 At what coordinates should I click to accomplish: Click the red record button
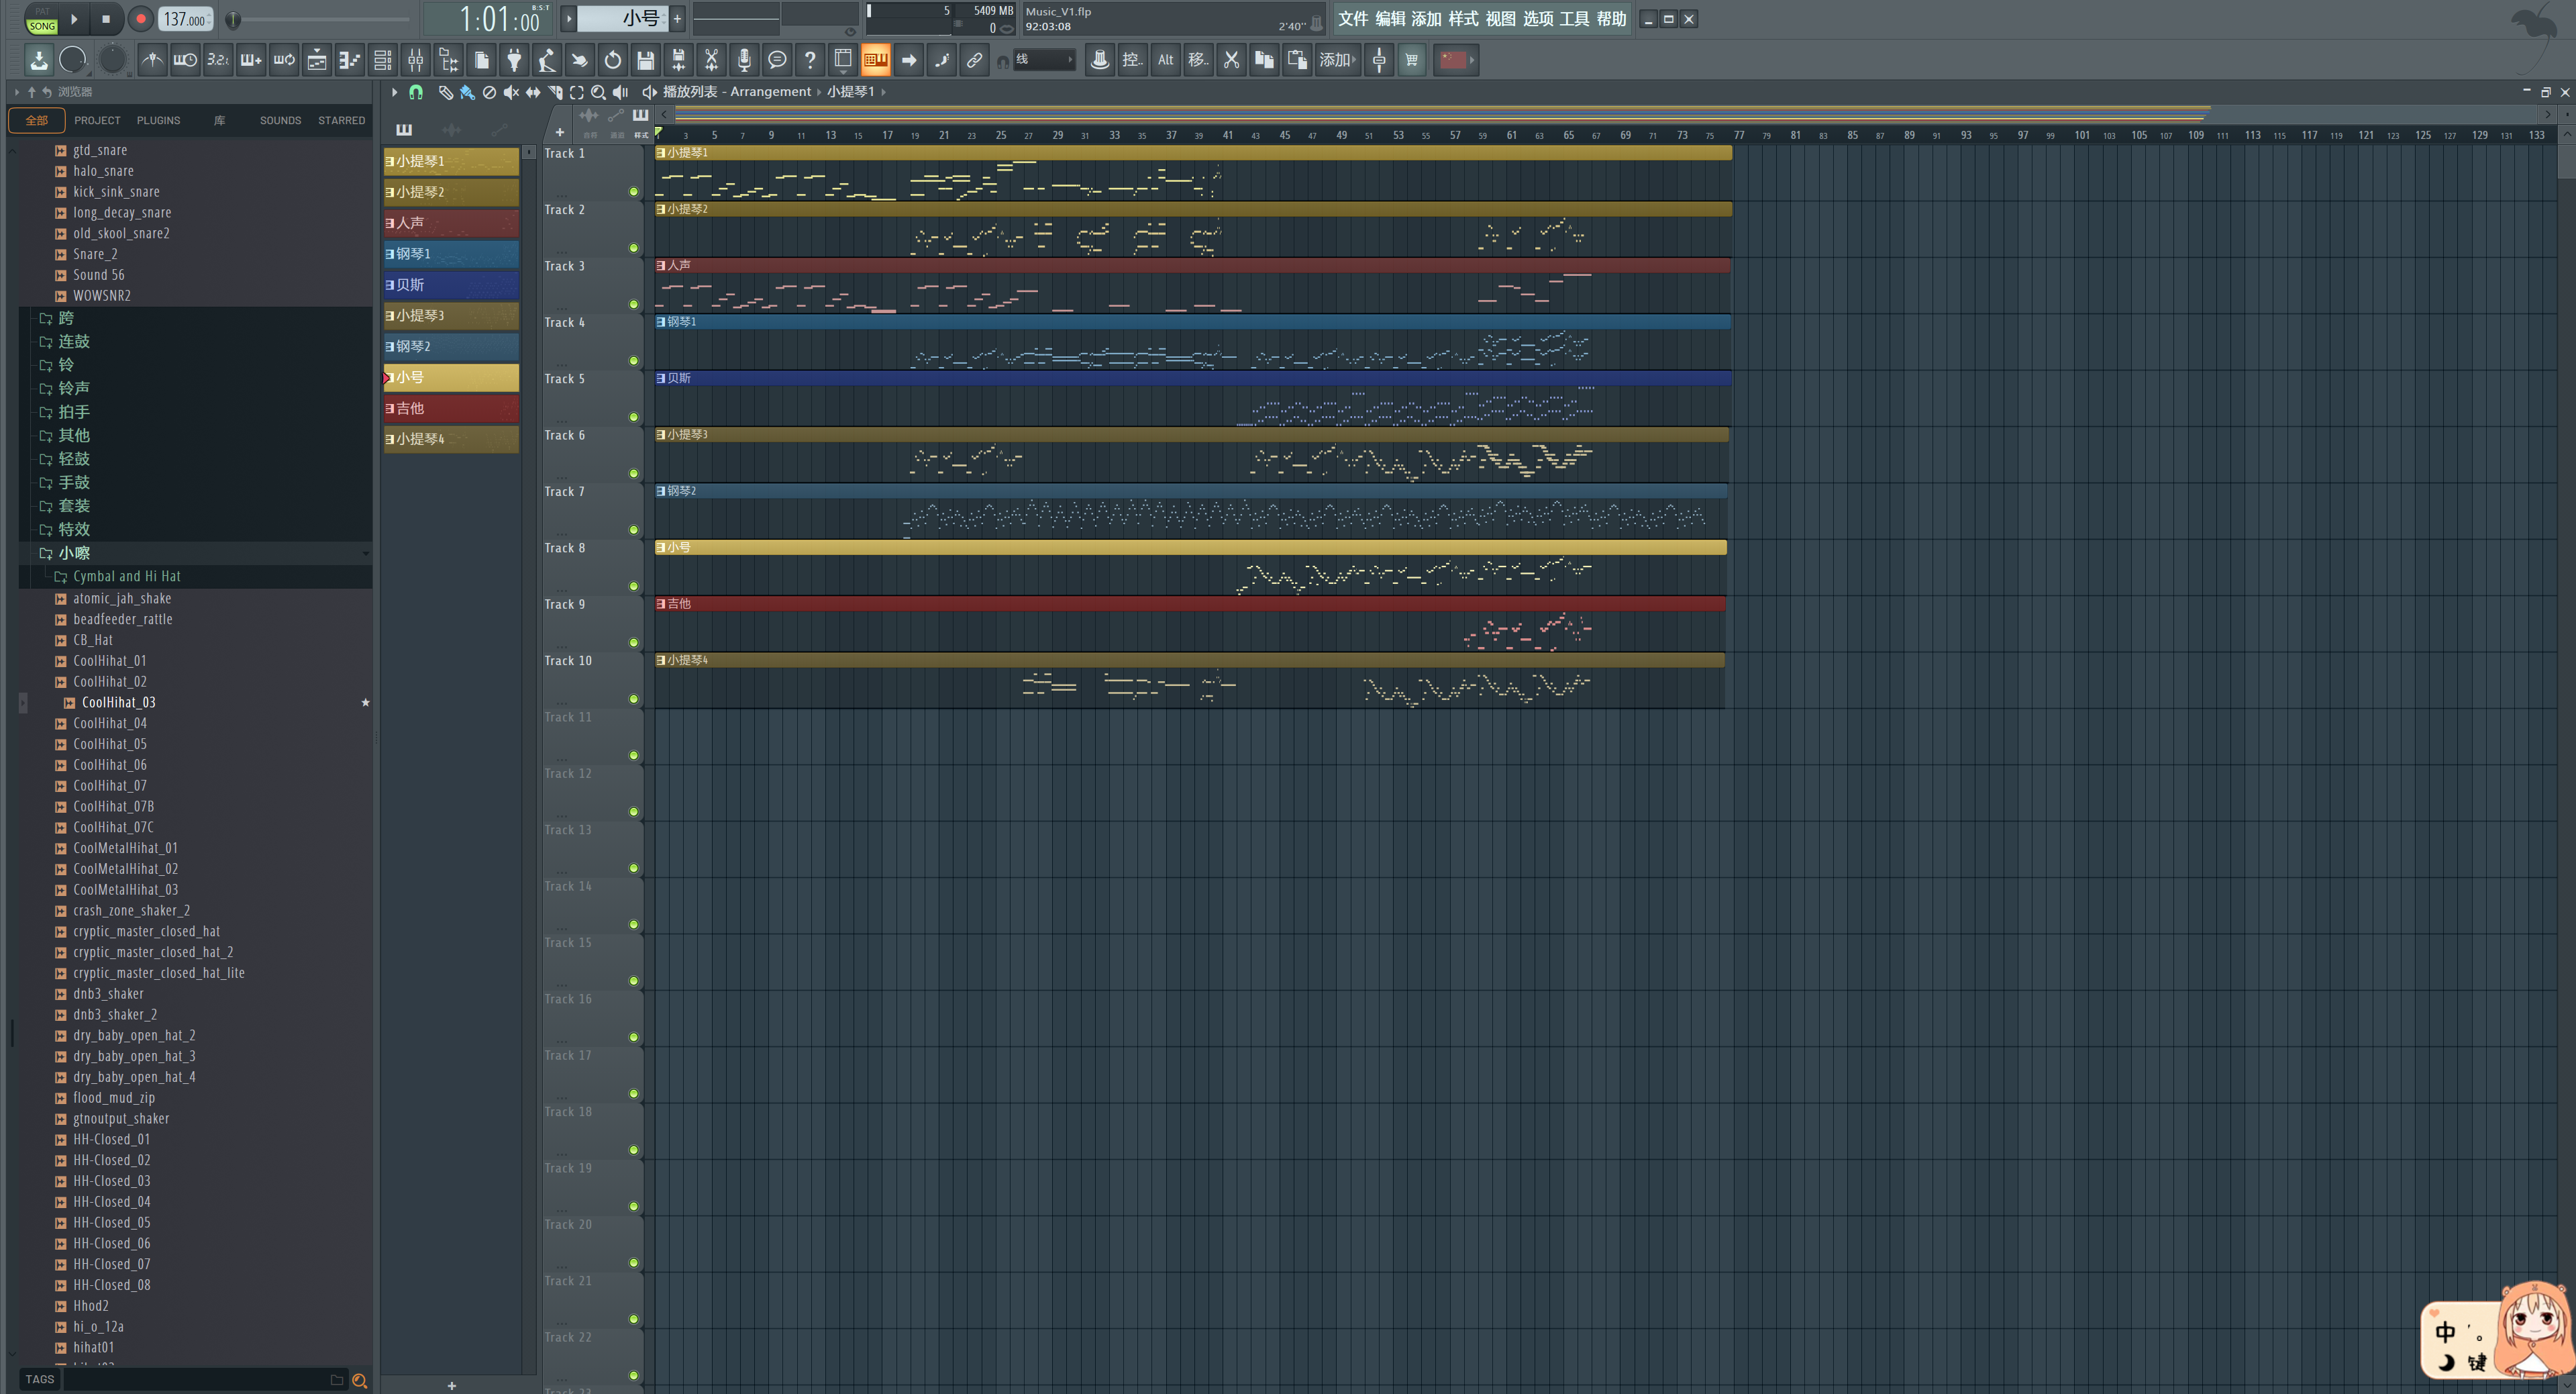[140, 19]
